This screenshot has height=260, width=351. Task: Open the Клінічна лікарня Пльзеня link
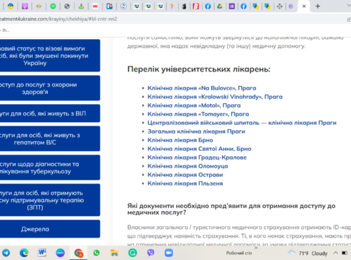coord(185,183)
